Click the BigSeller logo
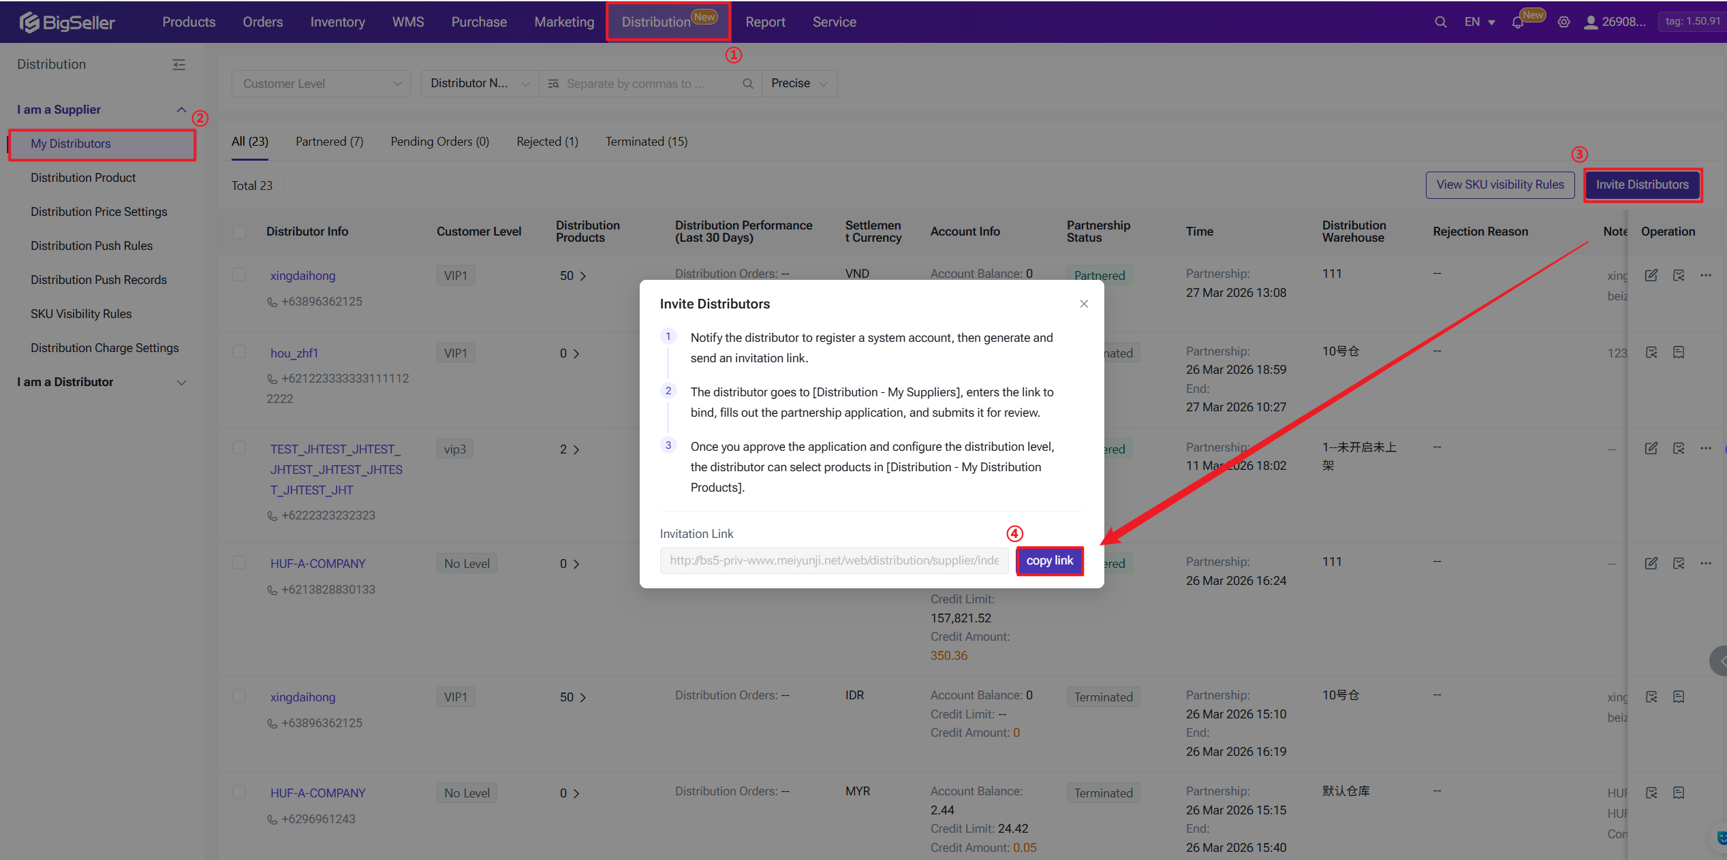 point(67,22)
